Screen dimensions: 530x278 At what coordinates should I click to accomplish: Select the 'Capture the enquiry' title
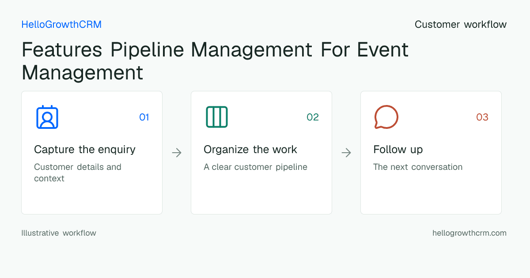tap(85, 150)
